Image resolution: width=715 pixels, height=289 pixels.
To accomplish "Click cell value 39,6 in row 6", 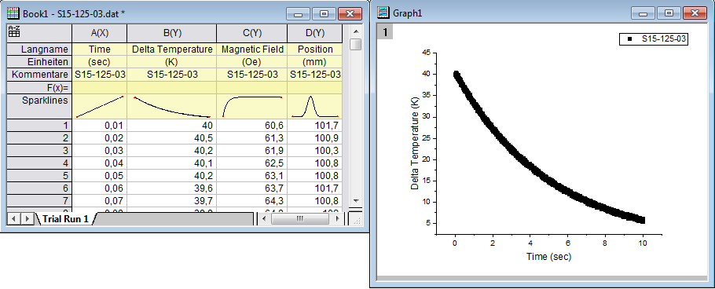I will tap(172, 188).
